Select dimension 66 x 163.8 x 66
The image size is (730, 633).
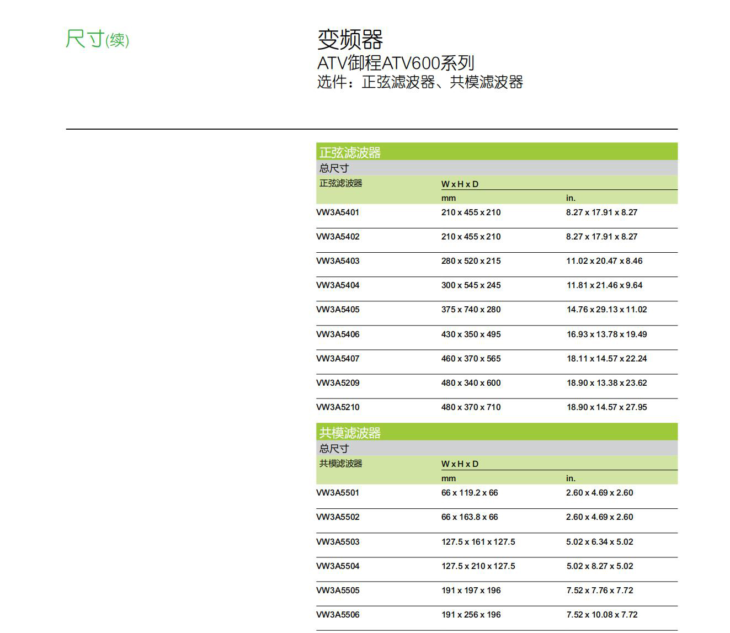(x=470, y=517)
